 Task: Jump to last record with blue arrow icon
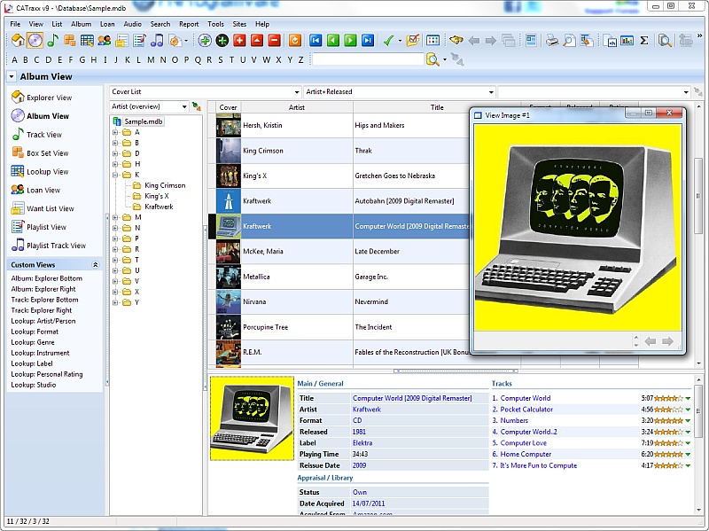(x=368, y=41)
